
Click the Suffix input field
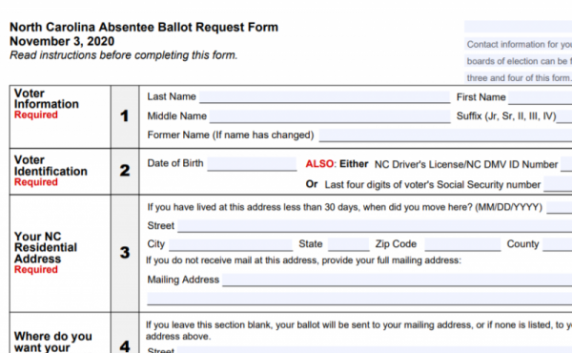tap(564, 116)
